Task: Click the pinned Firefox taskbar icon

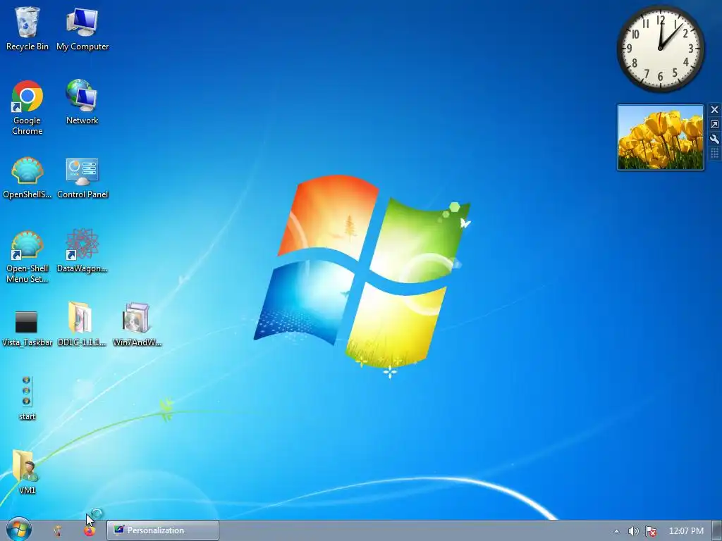Action: (90, 531)
